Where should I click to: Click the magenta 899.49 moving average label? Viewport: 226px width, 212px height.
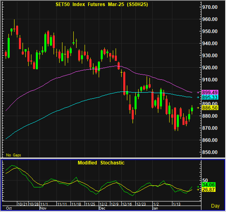[210, 93]
